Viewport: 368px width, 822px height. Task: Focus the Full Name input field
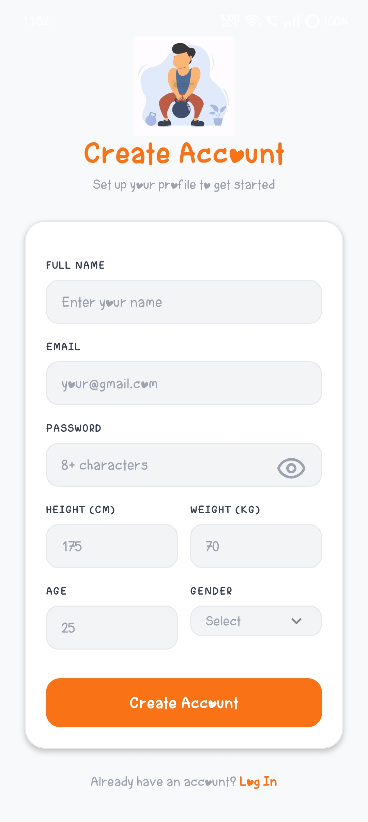click(184, 302)
